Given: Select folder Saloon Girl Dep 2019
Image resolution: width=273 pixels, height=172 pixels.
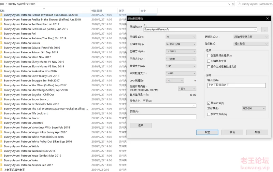Looking at the screenshot, I should click(31, 53).
